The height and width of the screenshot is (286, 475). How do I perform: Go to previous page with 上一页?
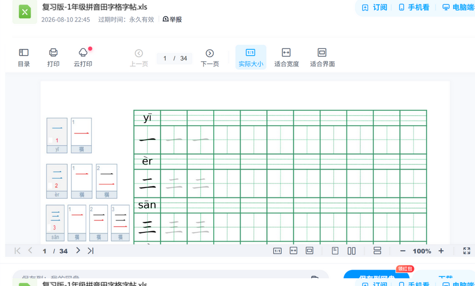(x=139, y=58)
